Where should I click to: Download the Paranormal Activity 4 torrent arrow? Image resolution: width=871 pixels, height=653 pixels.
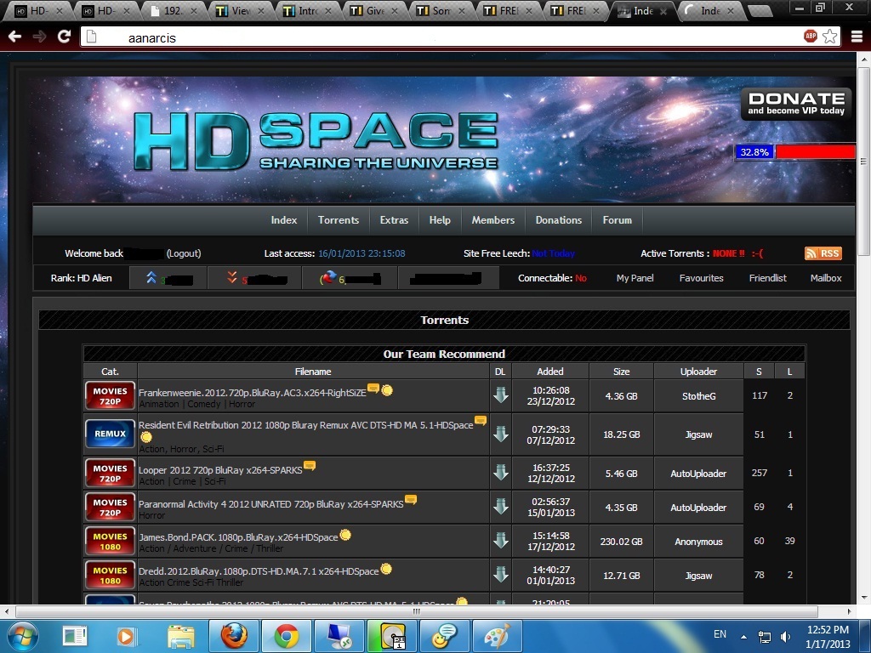(x=501, y=507)
